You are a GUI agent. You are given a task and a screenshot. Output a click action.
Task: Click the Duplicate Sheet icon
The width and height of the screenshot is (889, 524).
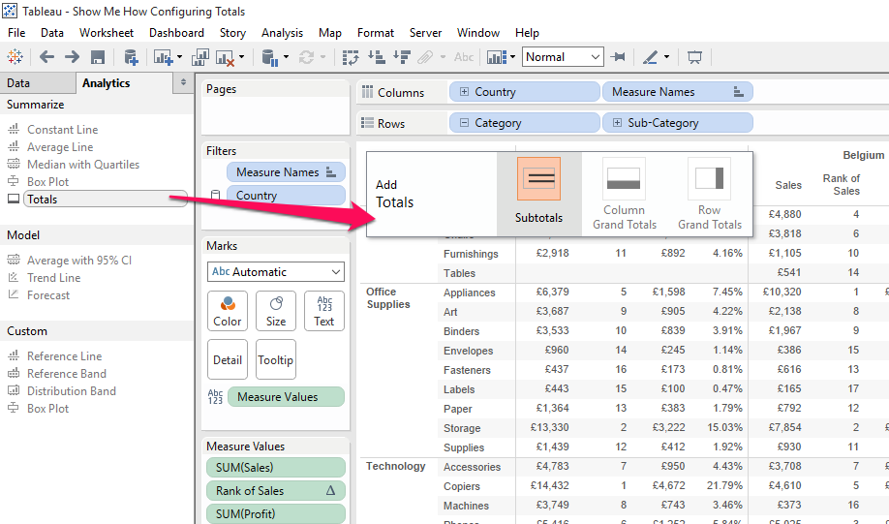pos(200,57)
